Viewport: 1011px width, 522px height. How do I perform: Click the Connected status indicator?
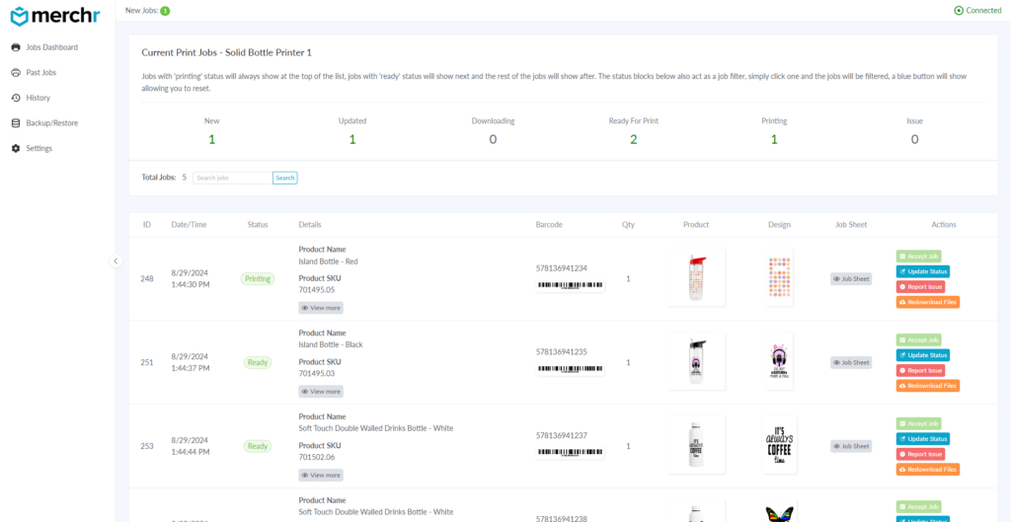(x=977, y=10)
